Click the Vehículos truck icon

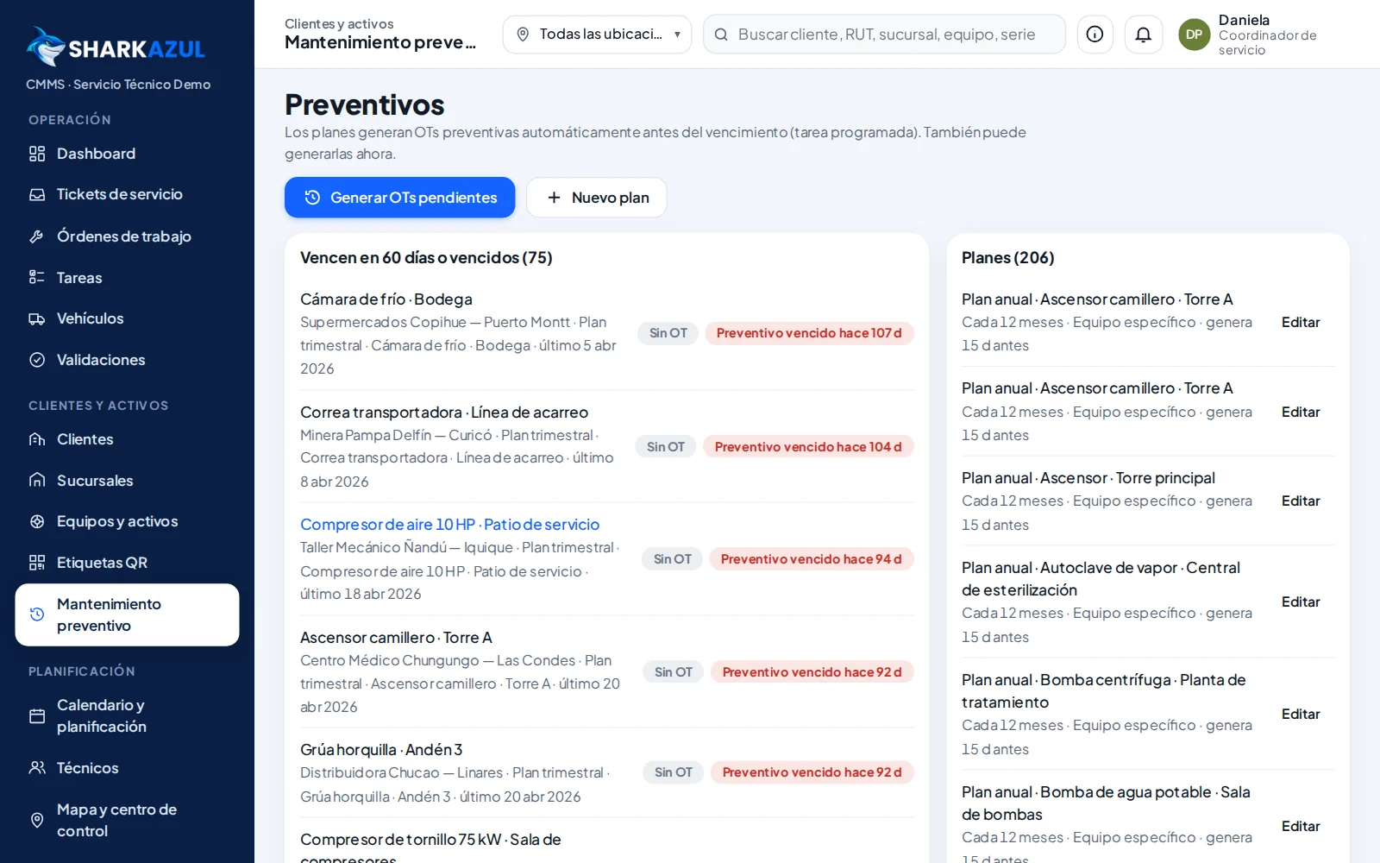pos(37,318)
